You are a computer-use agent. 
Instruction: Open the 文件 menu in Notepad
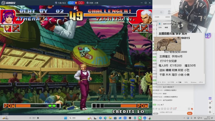click(x=160, y=27)
